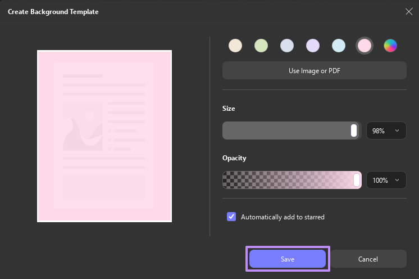This screenshot has width=419, height=279.
Task: Close the Create Background Template dialog
Action: 409,11
